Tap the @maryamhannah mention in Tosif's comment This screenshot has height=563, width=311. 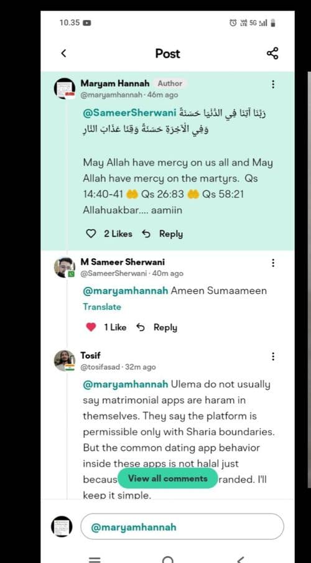[126, 384]
